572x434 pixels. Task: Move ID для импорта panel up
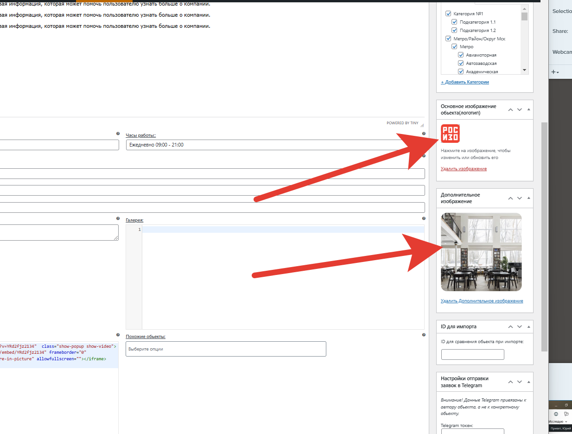(x=510, y=326)
